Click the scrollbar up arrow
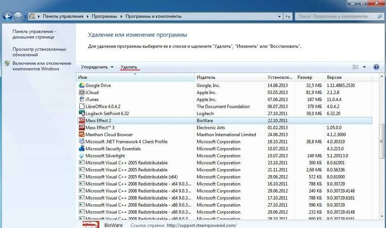The height and width of the screenshot is (228, 386). pos(382,77)
